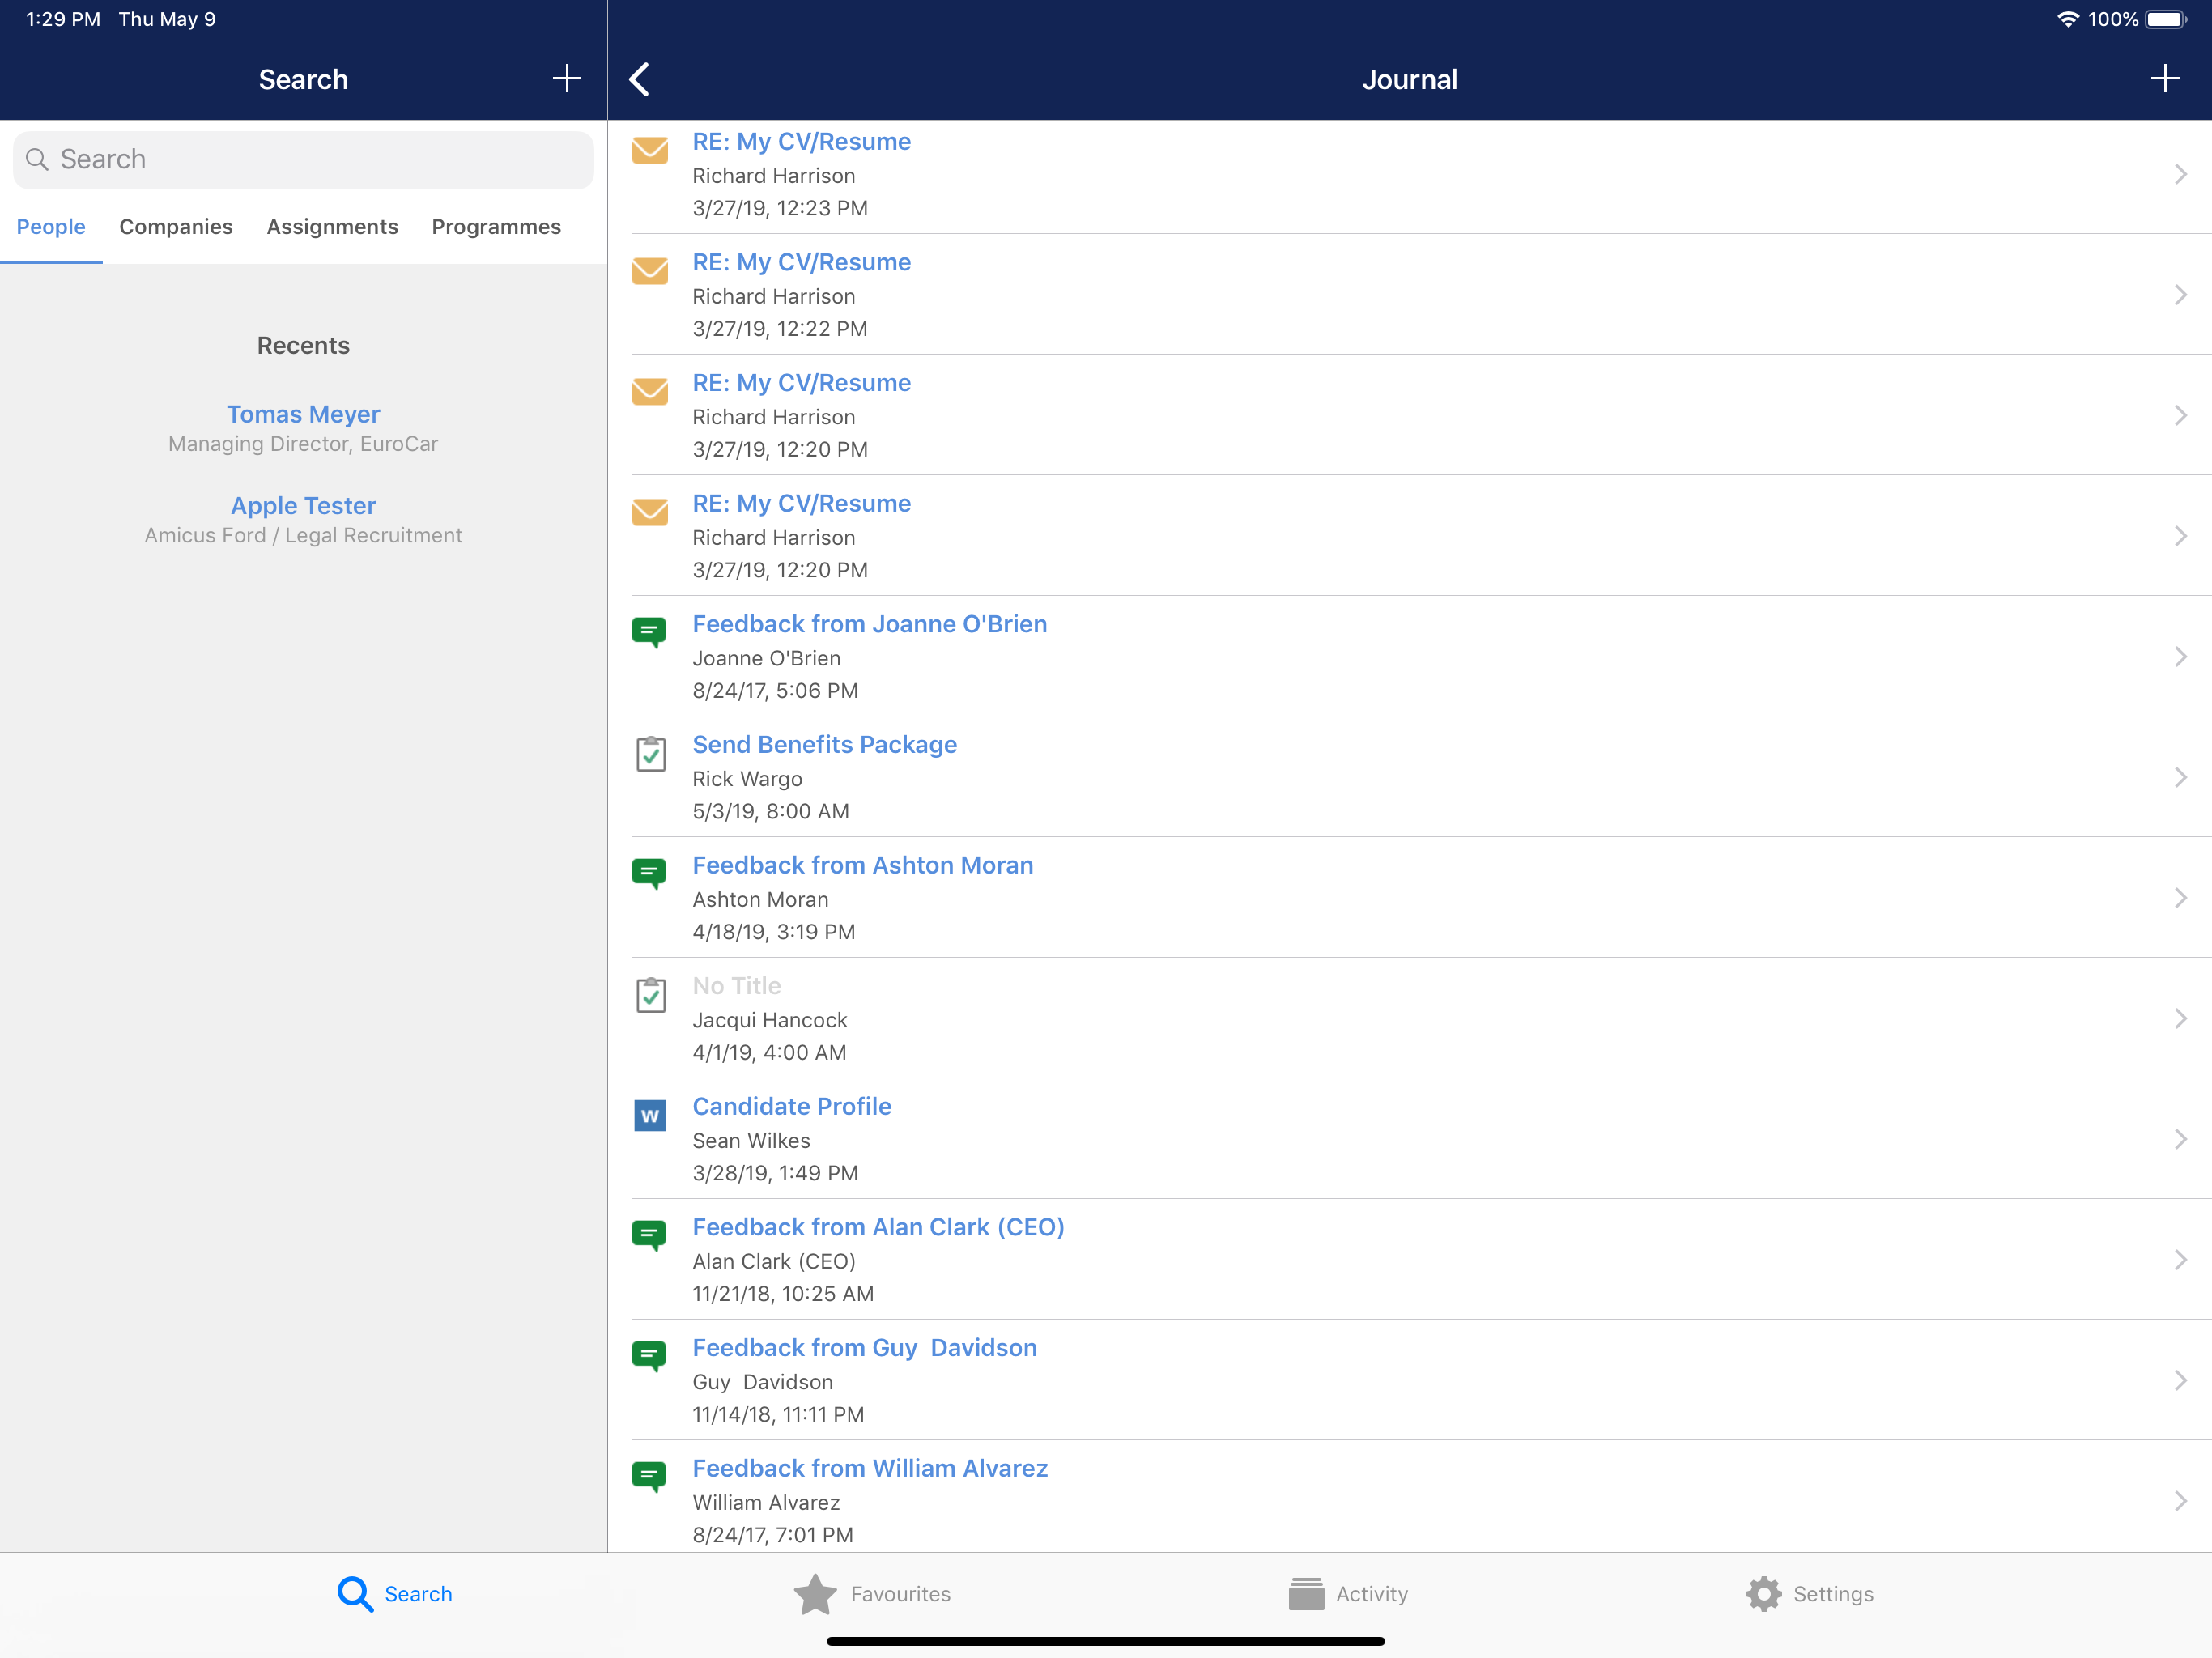Viewport: 2212px width, 1658px height.
Task: Open the Guy Davidson feedback row chevron
Action: (2180, 1380)
